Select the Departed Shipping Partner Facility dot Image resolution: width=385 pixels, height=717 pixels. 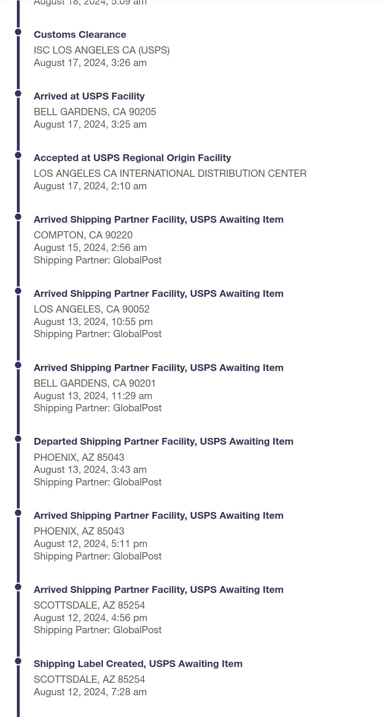click(x=18, y=439)
